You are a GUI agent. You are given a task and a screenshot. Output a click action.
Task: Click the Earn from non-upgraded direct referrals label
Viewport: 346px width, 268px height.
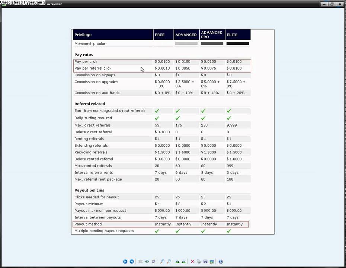[x=110, y=111]
